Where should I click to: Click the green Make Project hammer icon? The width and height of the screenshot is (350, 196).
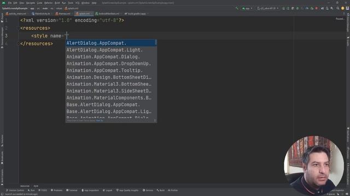point(237,8)
